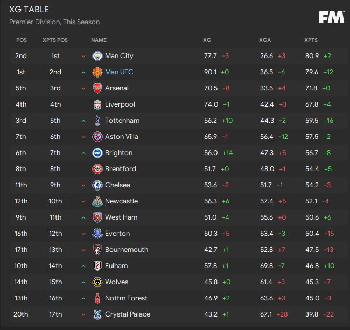Click the Man City club badge
This screenshot has height=330, width=350.
click(97, 56)
